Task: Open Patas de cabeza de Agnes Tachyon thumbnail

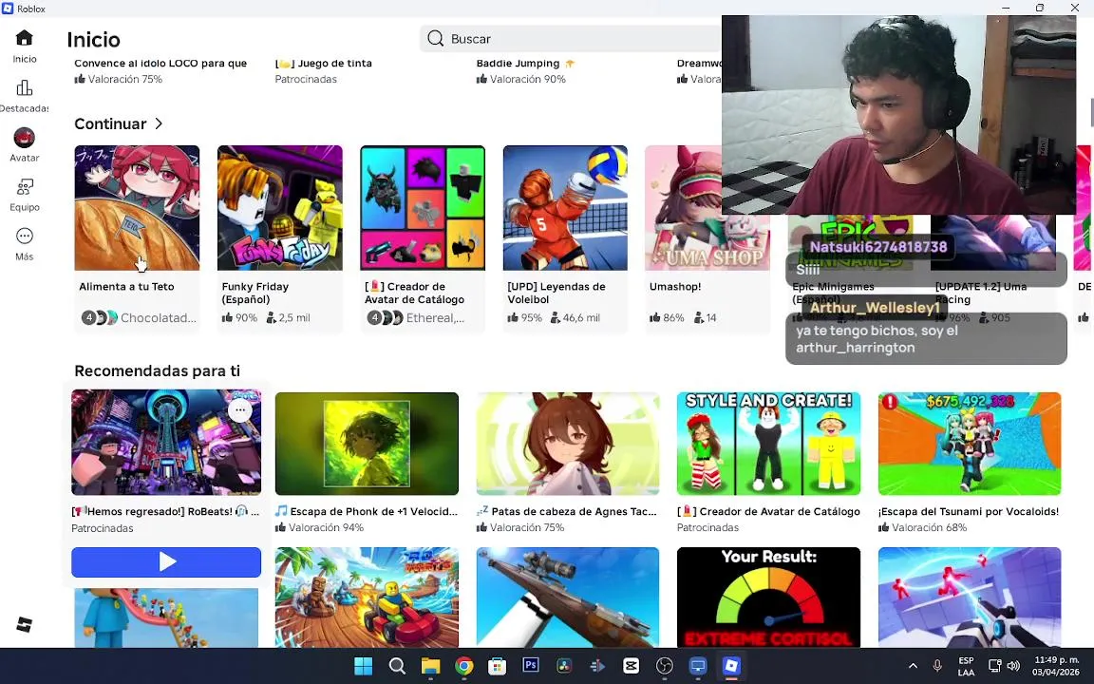Action: pyautogui.click(x=568, y=444)
